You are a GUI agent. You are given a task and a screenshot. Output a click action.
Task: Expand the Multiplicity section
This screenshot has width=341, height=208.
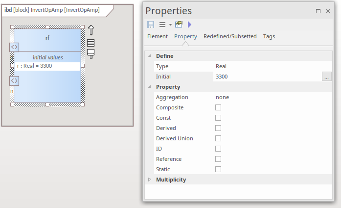pyautogui.click(x=150, y=180)
